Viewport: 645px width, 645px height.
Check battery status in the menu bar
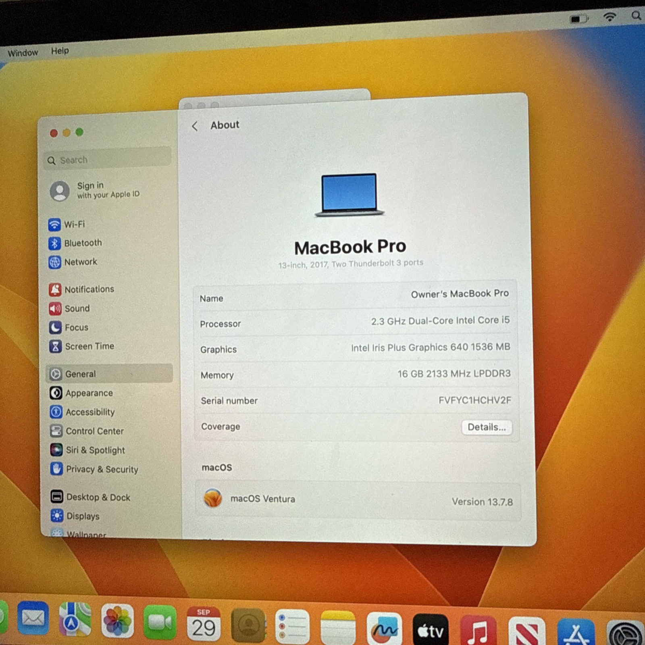pyautogui.click(x=579, y=19)
